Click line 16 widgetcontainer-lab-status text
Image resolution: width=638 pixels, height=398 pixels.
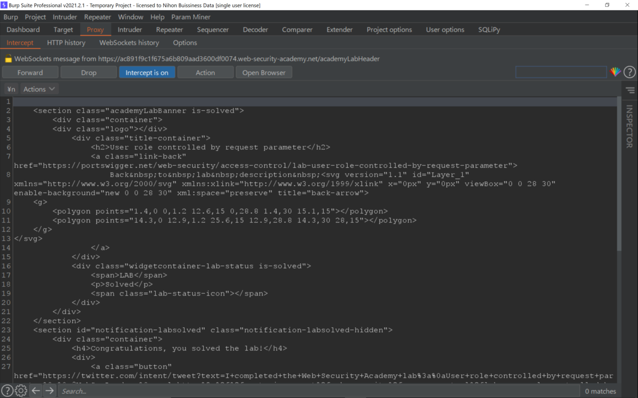point(191,266)
